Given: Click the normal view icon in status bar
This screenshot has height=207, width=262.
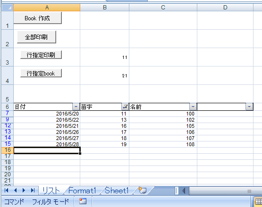Looking at the screenshot, I should tap(258, 202).
